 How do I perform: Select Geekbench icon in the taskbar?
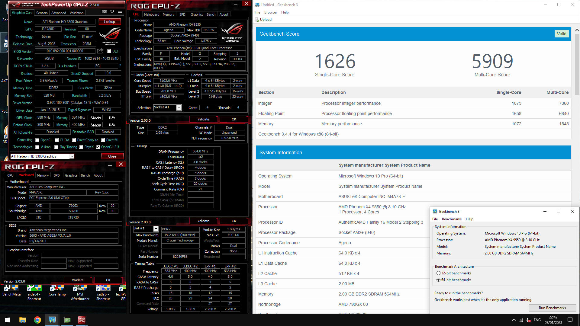[x=52, y=320]
